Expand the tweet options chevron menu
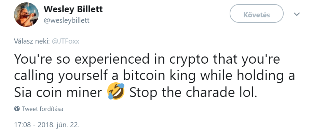Image resolution: width=312 pixels, height=131 pixels. (297, 14)
